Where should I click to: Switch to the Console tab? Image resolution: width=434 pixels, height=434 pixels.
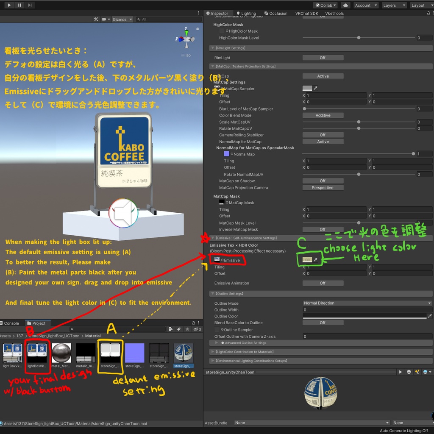click(10, 323)
